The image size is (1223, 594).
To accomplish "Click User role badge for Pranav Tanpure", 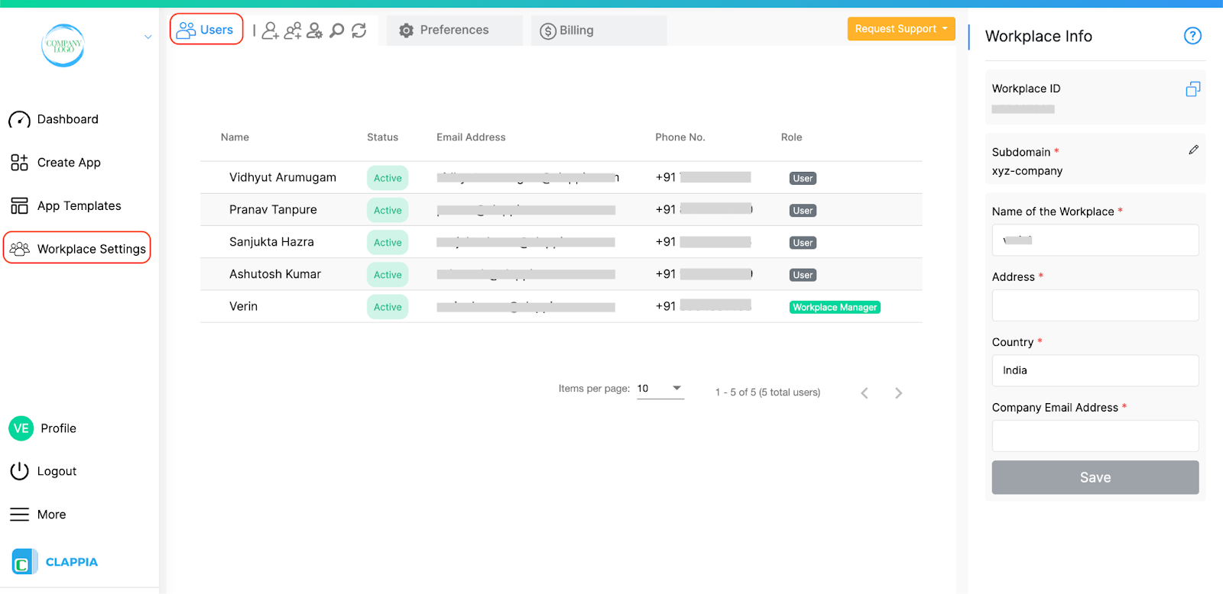I will (x=803, y=211).
